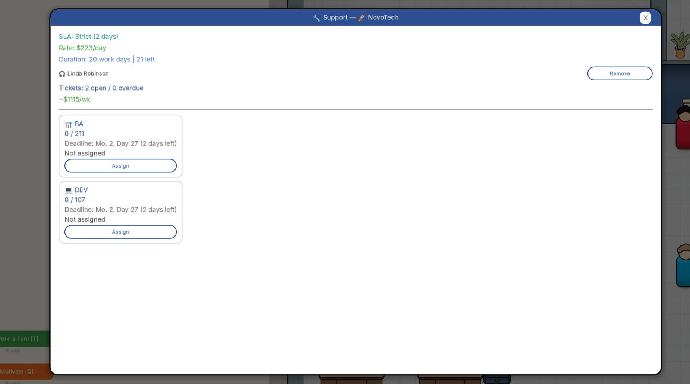Click the BA bar chart icon

[x=68, y=124]
